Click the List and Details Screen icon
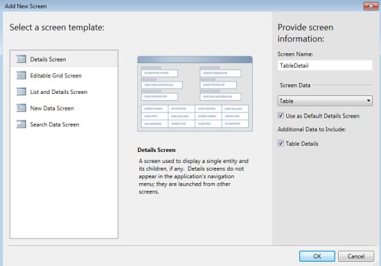Viewport: 381px width, 266px height. coord(21,92)
